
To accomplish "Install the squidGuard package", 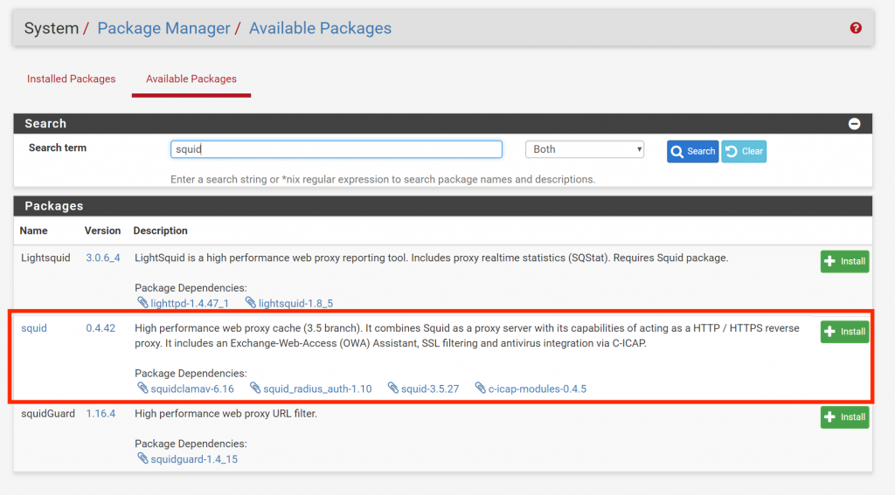I will point(845,417).
